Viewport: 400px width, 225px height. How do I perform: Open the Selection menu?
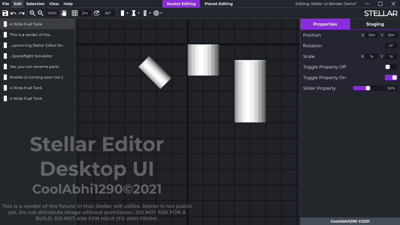pyautogui.click(x=35, y=4)
